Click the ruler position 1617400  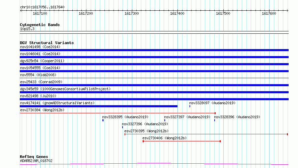[x=177, y=13]
